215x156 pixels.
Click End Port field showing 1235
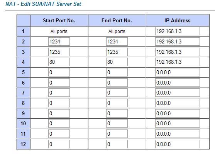117,52
